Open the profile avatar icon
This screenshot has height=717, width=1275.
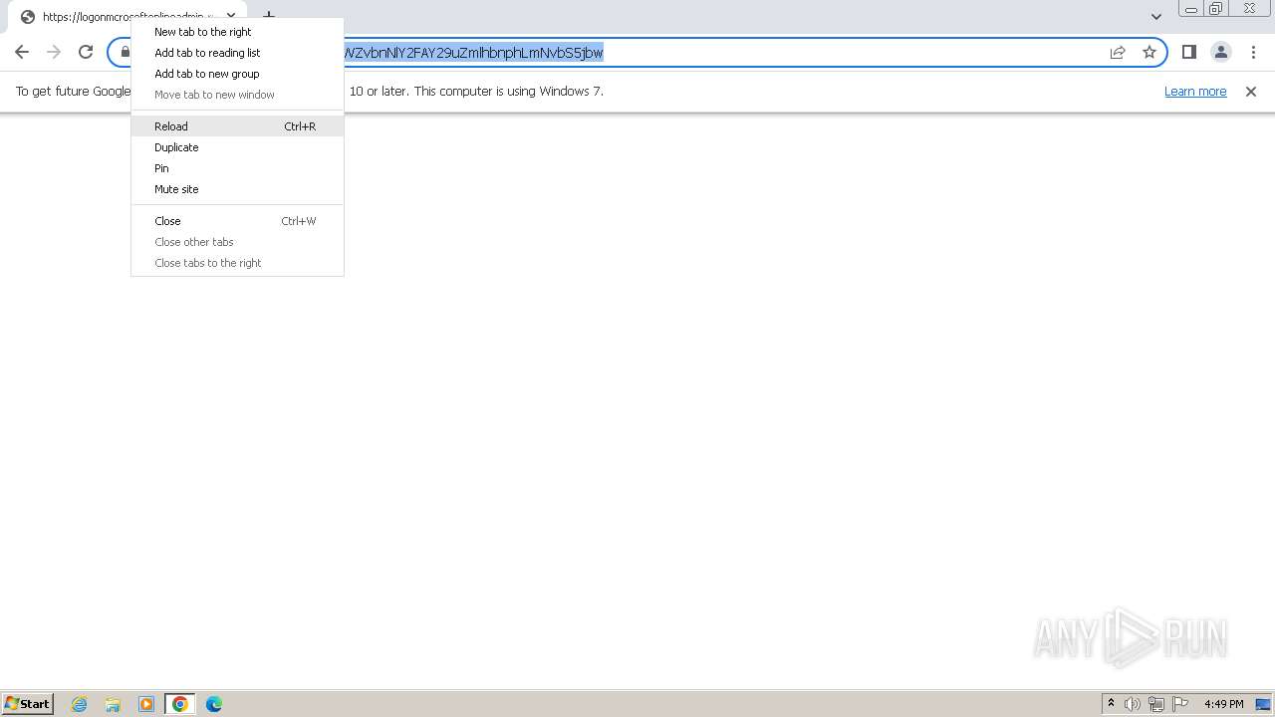[1220, 52]
